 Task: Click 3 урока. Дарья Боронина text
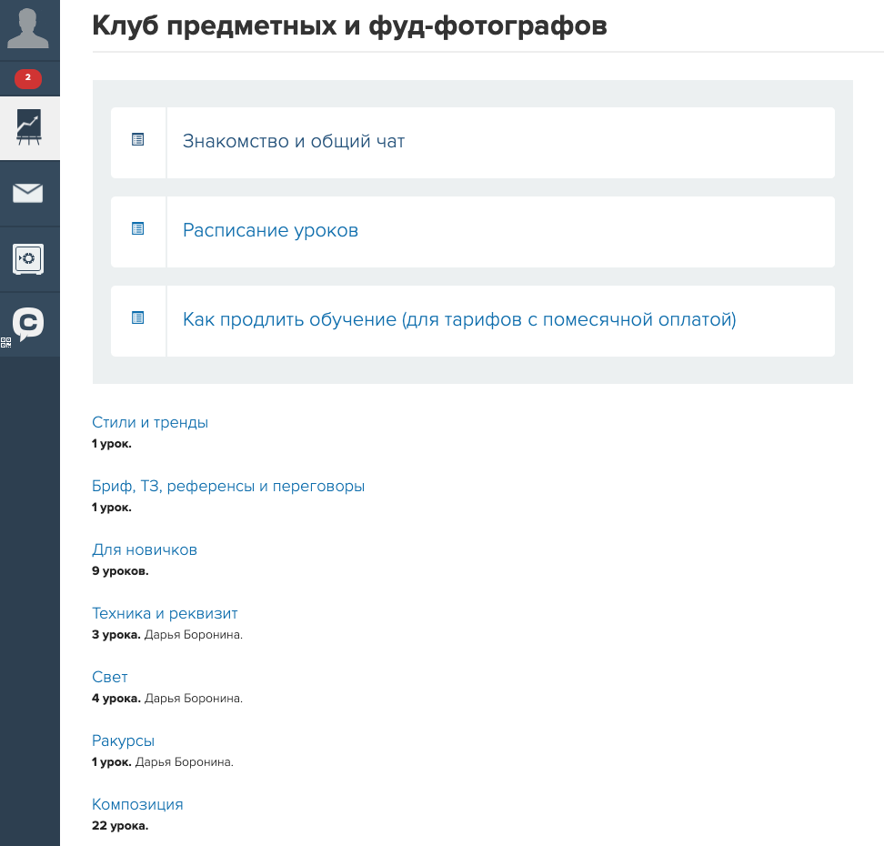click(x=167, y=635)
